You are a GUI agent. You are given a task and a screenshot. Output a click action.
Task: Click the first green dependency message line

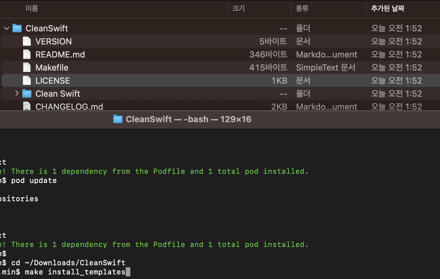154,171
